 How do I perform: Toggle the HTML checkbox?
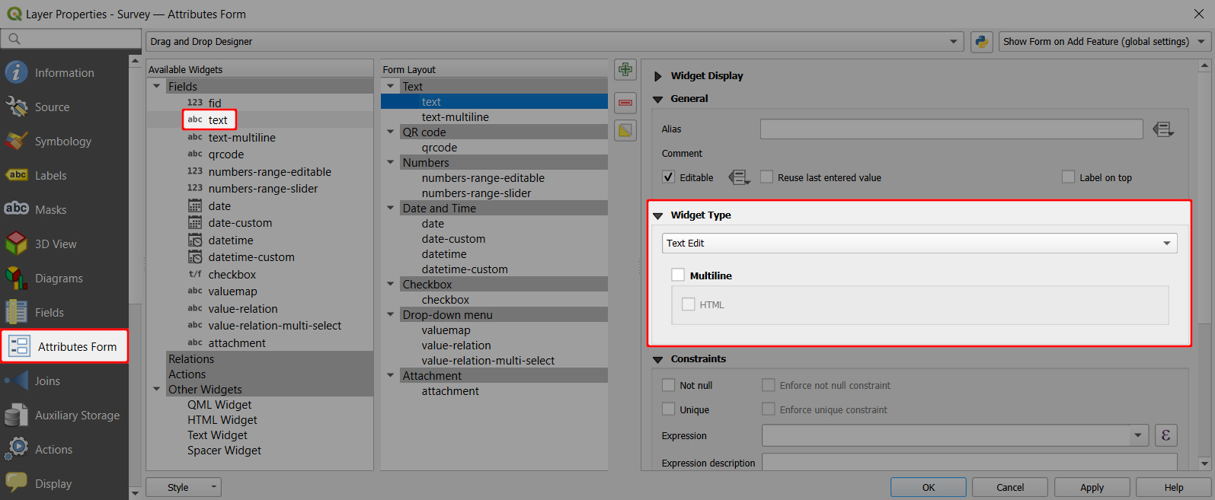pos(689,304)
